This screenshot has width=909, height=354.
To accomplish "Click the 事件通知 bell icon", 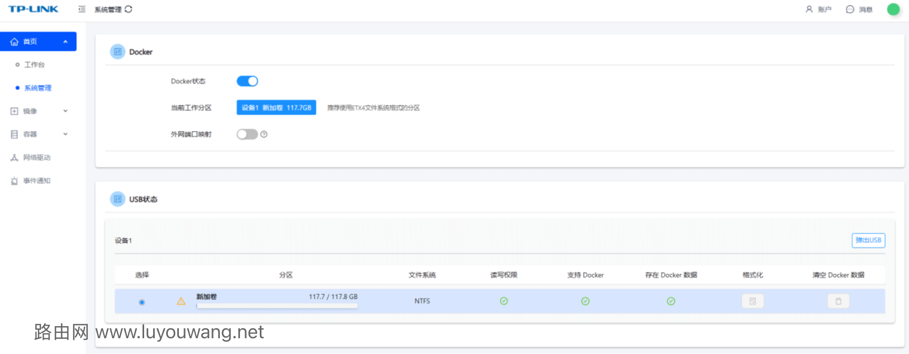I will point(14,181).
